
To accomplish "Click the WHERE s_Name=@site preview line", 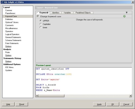I will tap(48, 90).
